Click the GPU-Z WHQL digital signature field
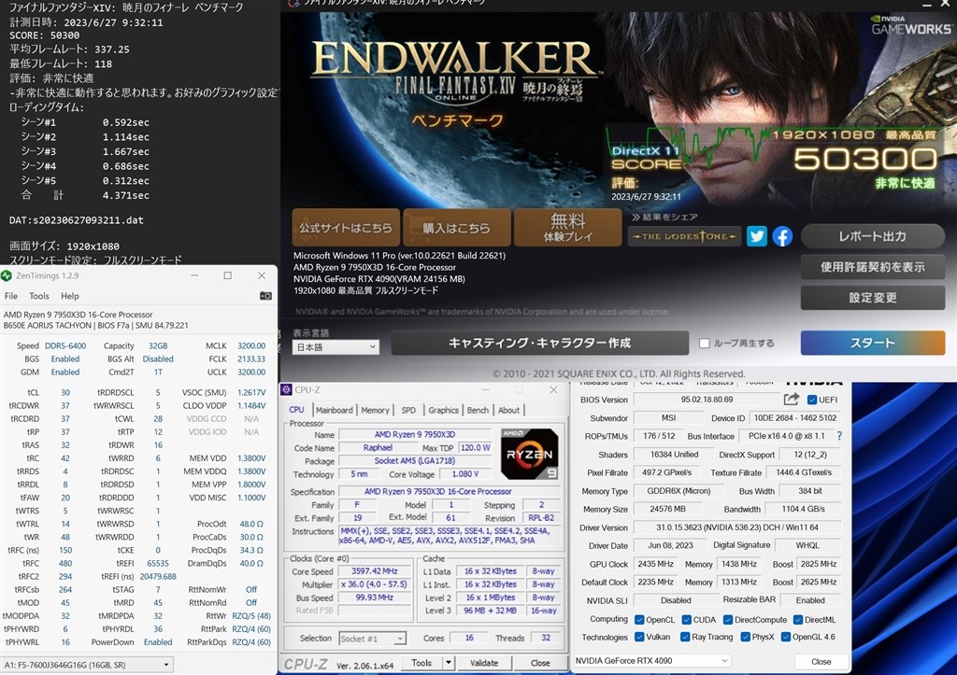Screen dimensions: 957x675 pyautogui.click(x=807, y=545)
